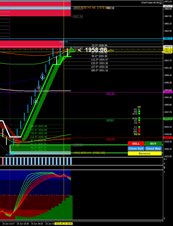Viewport: 173px width, 226px height.
Task: Click the ChartTrader smiley face icon
Action: [161, 3]
